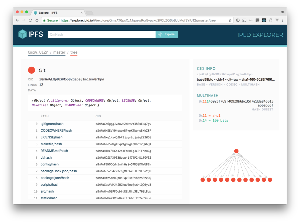Open the static/hash path
This screenshot has width=300, height=223.
49,198
